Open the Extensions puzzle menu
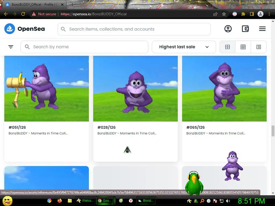This screenshot has height=206, width=275. coord(243,14)
